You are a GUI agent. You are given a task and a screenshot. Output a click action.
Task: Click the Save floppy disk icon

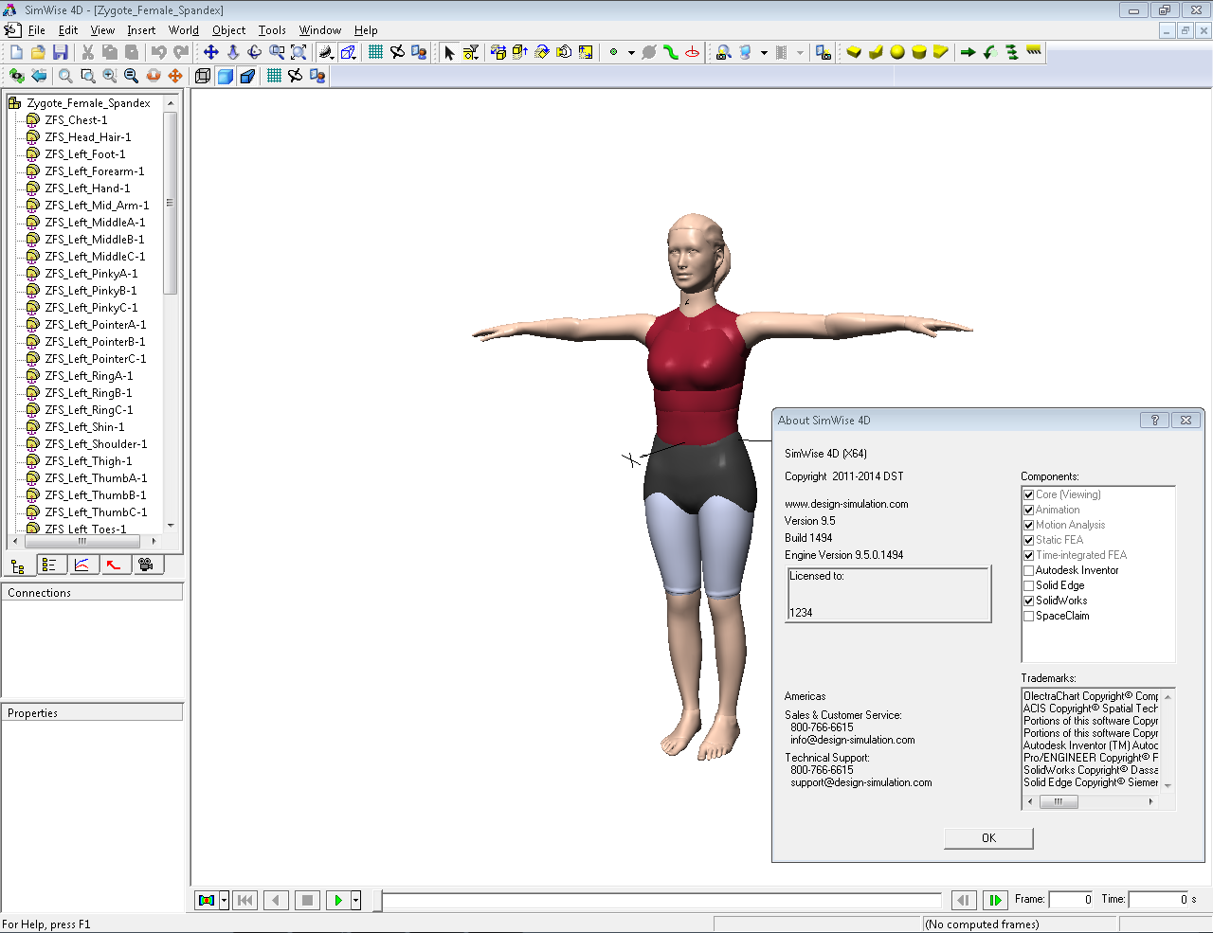point(60,52)
